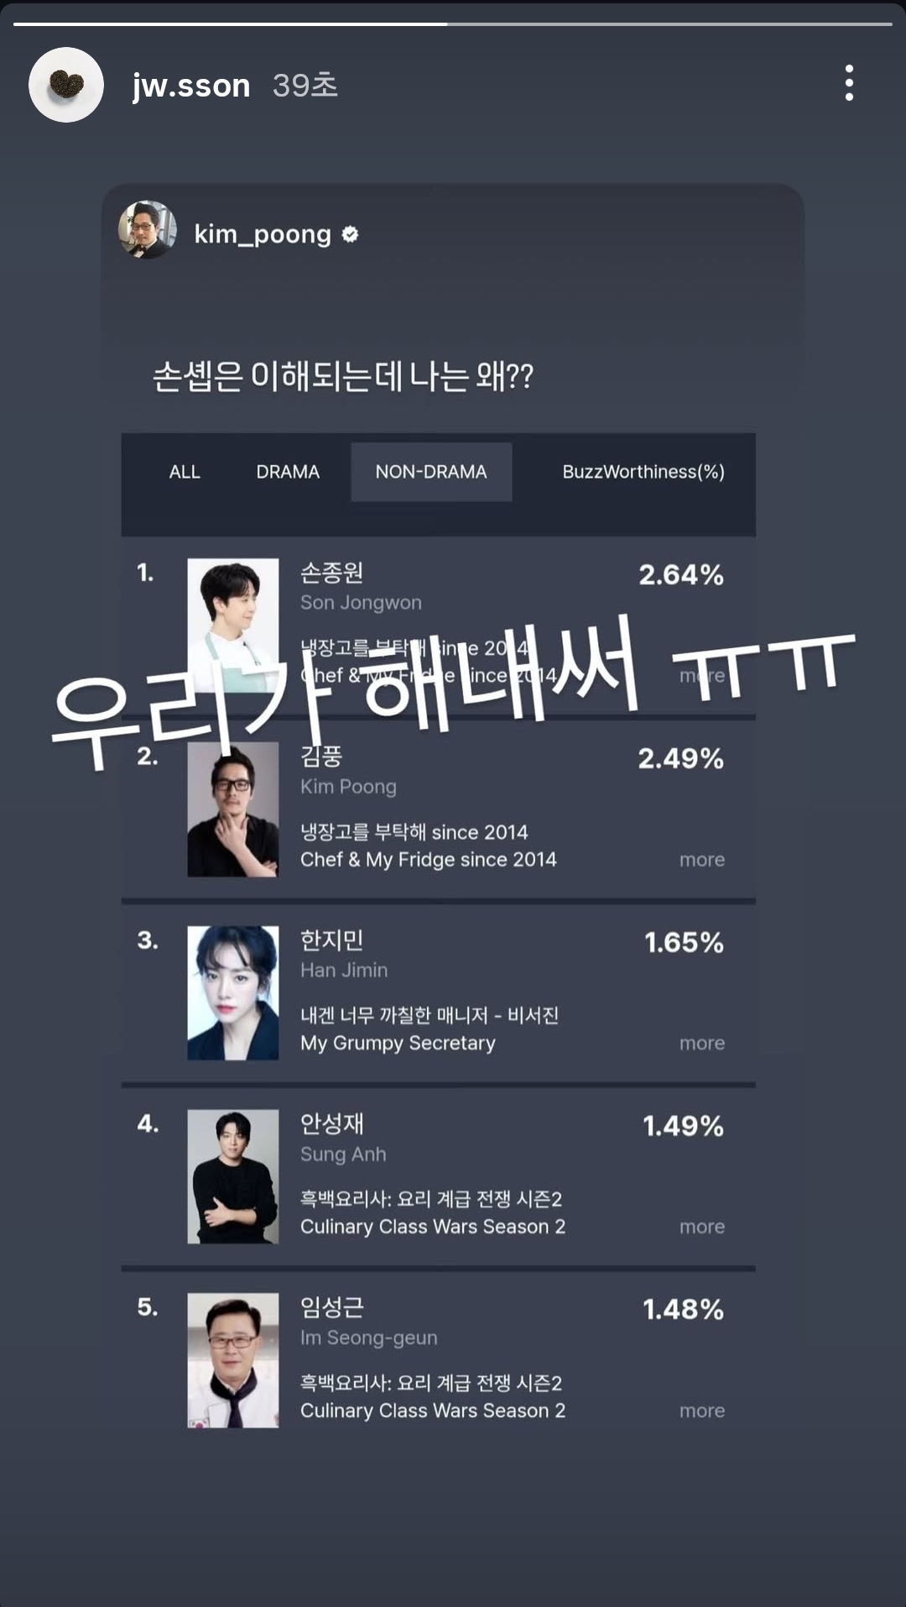Screen dimensions: 906x1607
Task: Open the three-dot story options menu
Action: pos(849,83)
